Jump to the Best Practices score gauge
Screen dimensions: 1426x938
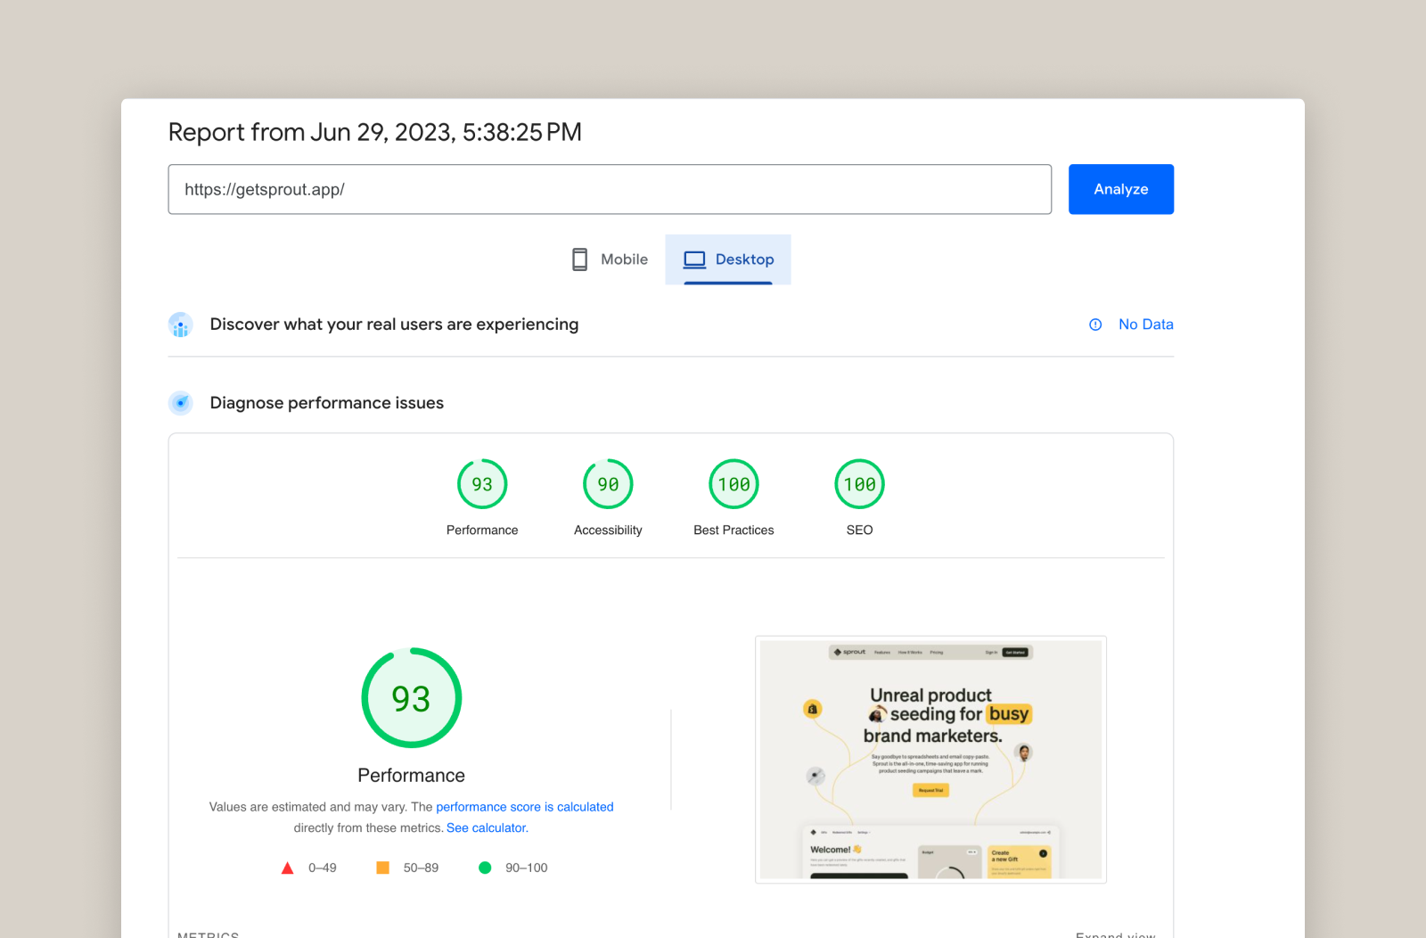pyautogui.click(x=733, y=484)
